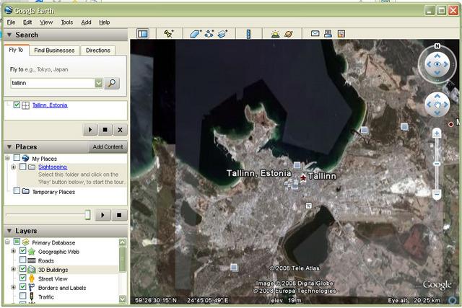Collapse the Primary Database tree node
Image resolution: width=462 pixels, height=308 pixels.
point(7,242)
